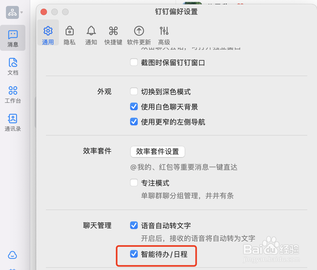Screen dimensions: 317x270
Task: Expand the organization switcher dropdown arrow
Action: 22,12
